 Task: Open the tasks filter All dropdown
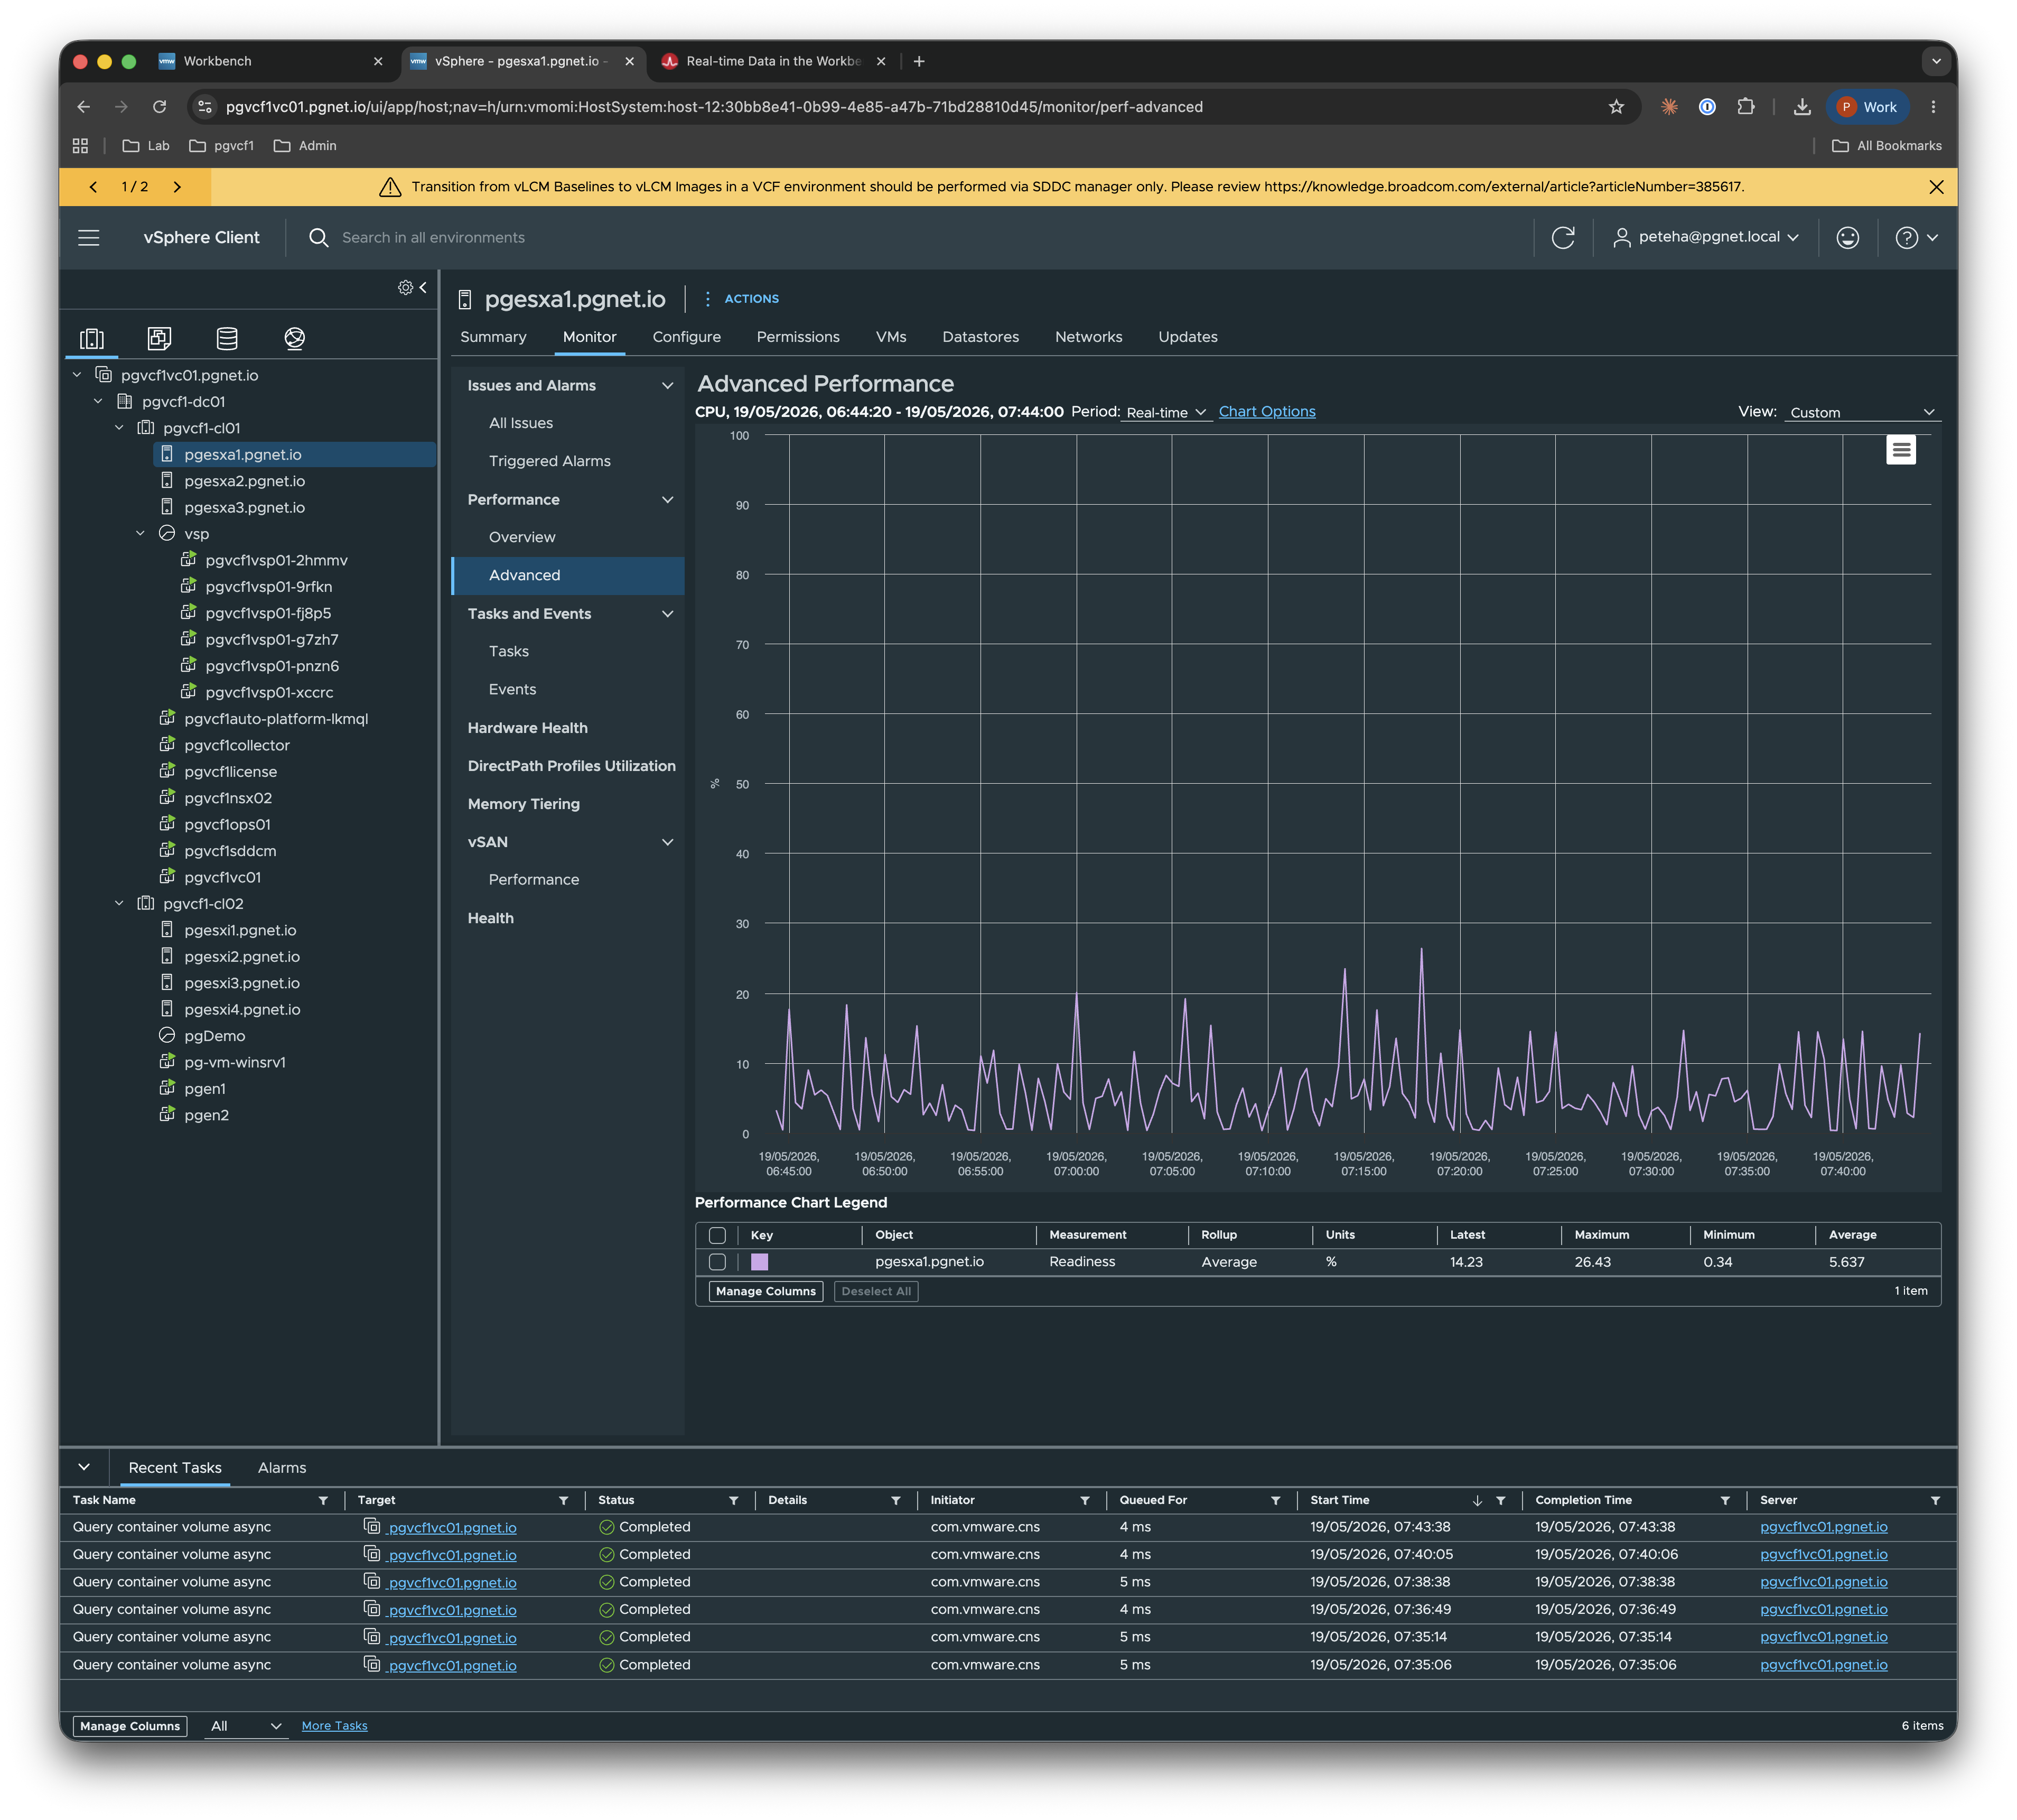pos(246,1727)
